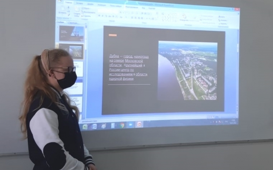Select the aerial city photo on the slide
Viewport: 273px width, 170px height.
188,71
